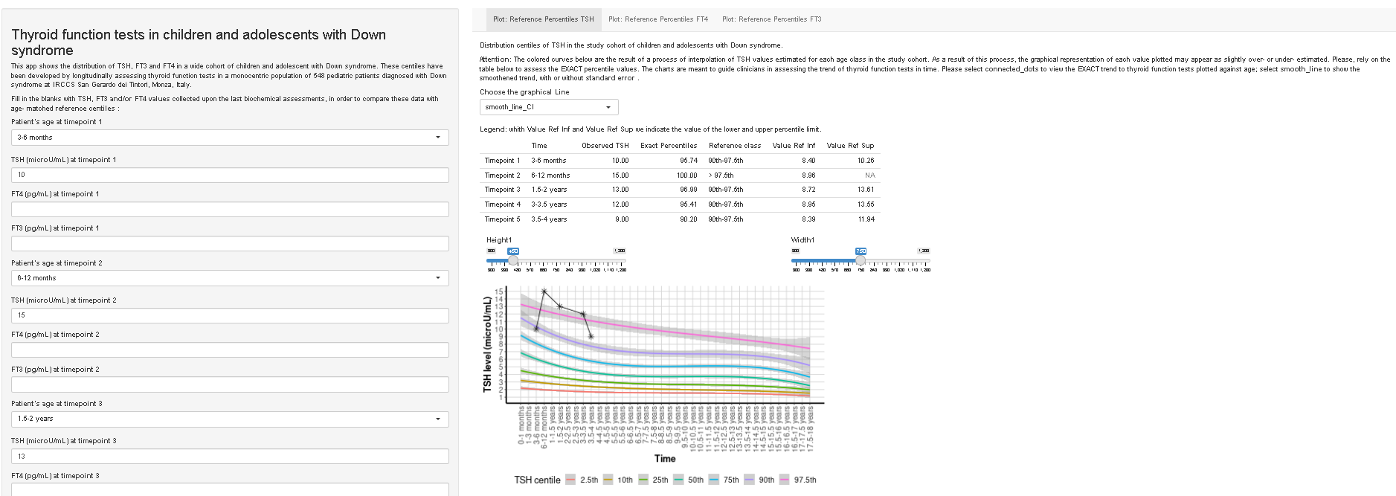Expand the age at timepoint 1 dropdown

click(230, 138)
